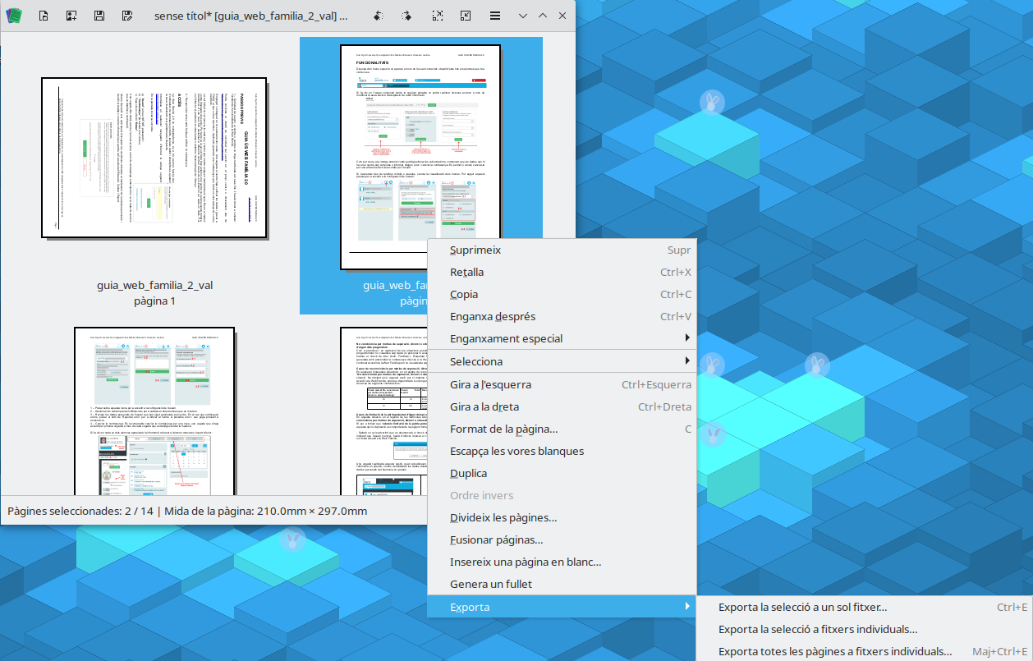
Task: Click the import/add file icon
Action: (x=71, y=16)
